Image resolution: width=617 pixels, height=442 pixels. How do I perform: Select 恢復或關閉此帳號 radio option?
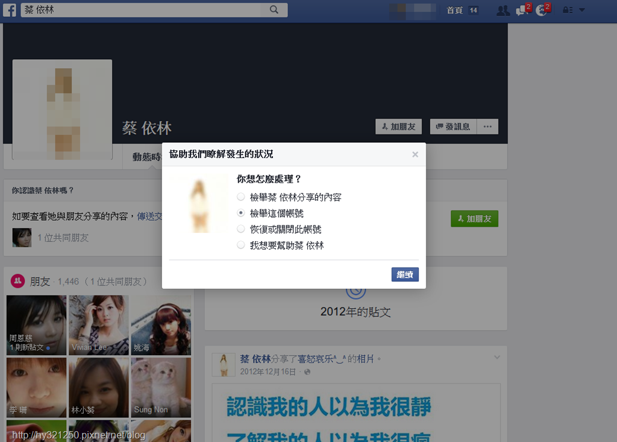(241, 229)
